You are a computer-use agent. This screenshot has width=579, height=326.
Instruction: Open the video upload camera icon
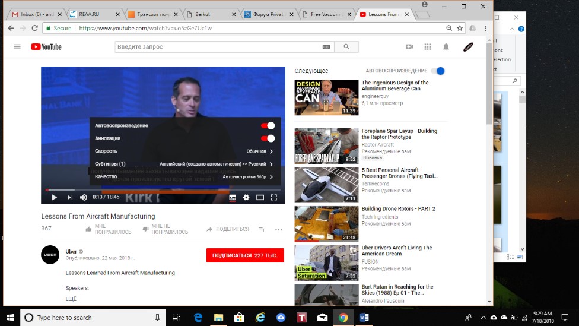[409, 47]
